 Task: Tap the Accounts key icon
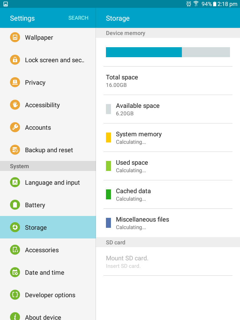pos(15,127)
